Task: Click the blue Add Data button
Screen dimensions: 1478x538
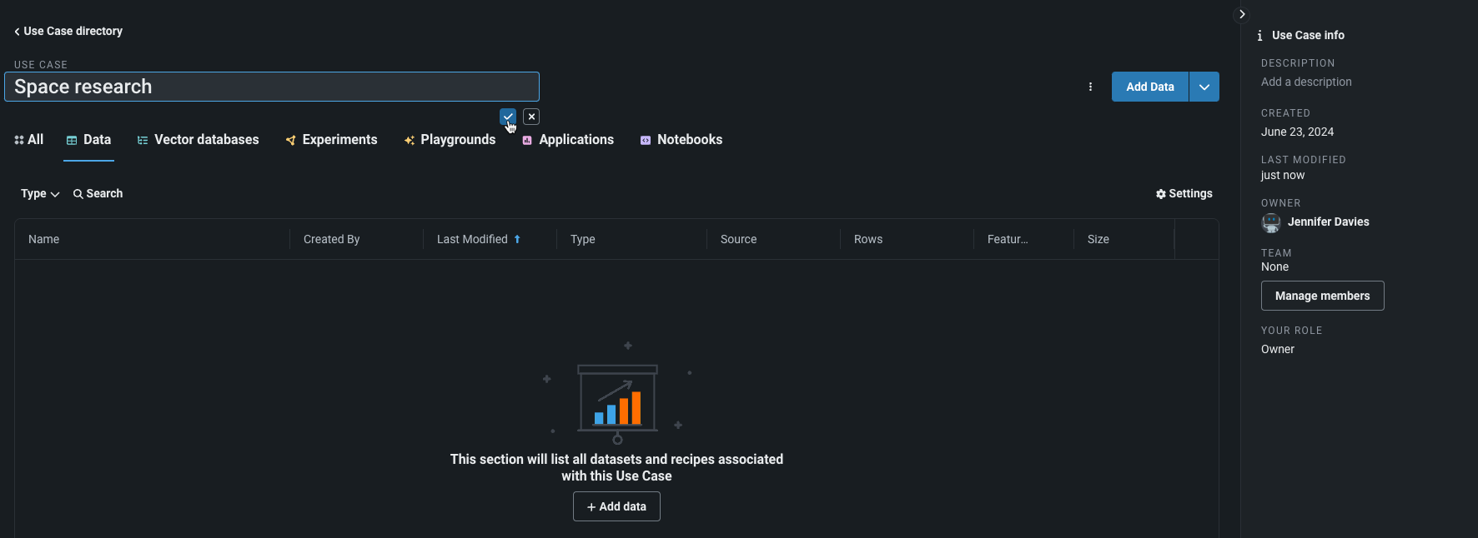Action: pos(1149,87)
